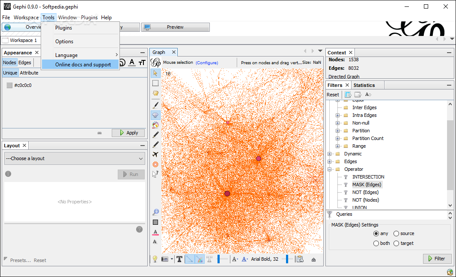Expand the Range folder
The image size is (456, 277).
[x=338, y=146]
